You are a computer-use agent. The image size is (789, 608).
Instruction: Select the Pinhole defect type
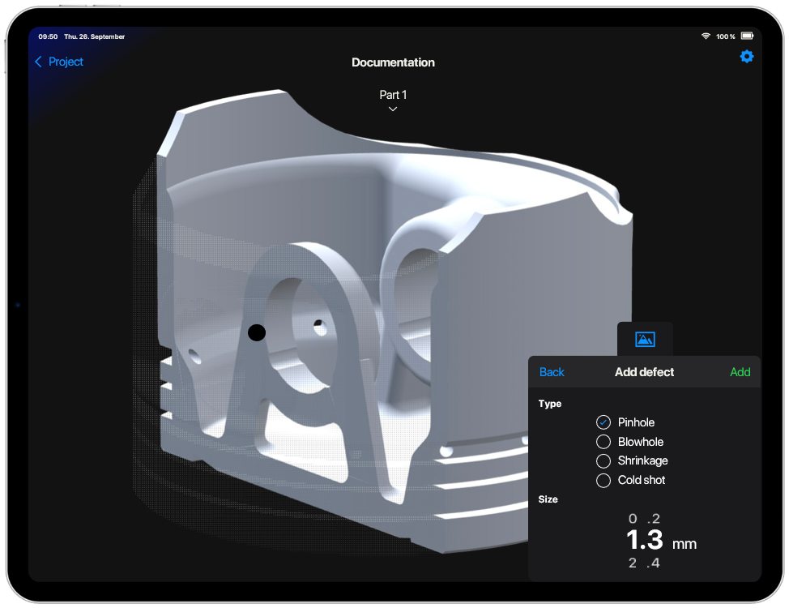(603, 422)
